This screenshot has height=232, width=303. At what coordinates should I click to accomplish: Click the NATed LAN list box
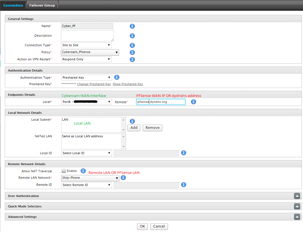tap(94, 142)
